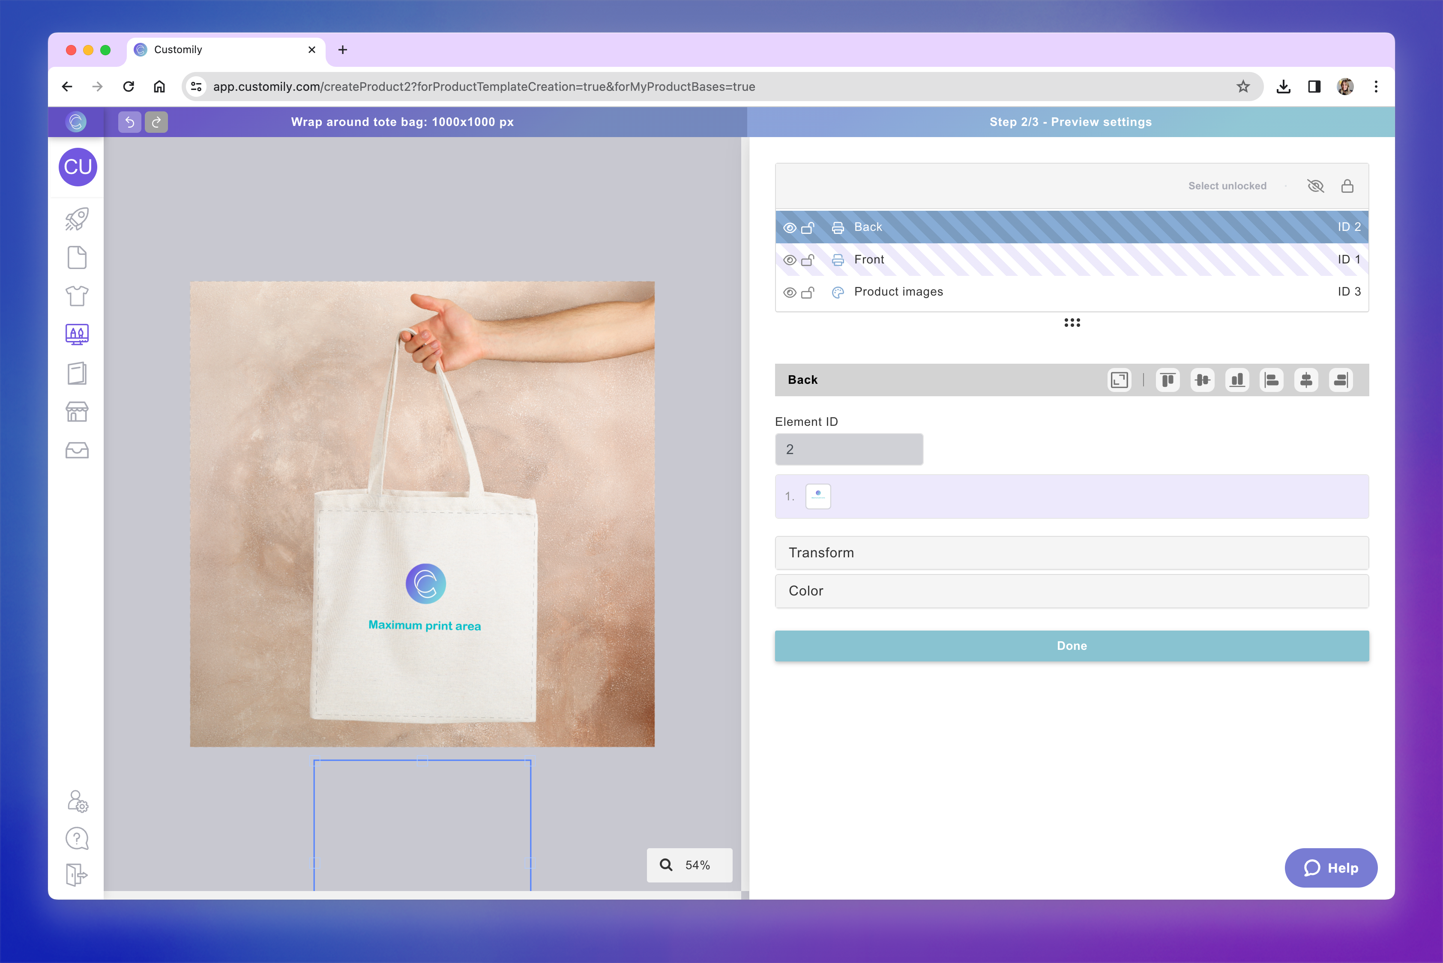Click the fit-to-canvas resize icon
The image size is (1443, 963).
[x=1119, y=380]
